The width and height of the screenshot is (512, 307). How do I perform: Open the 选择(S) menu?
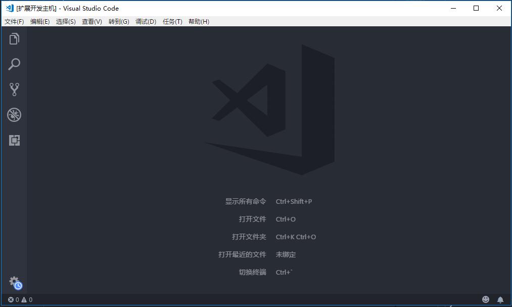[66, 22]
